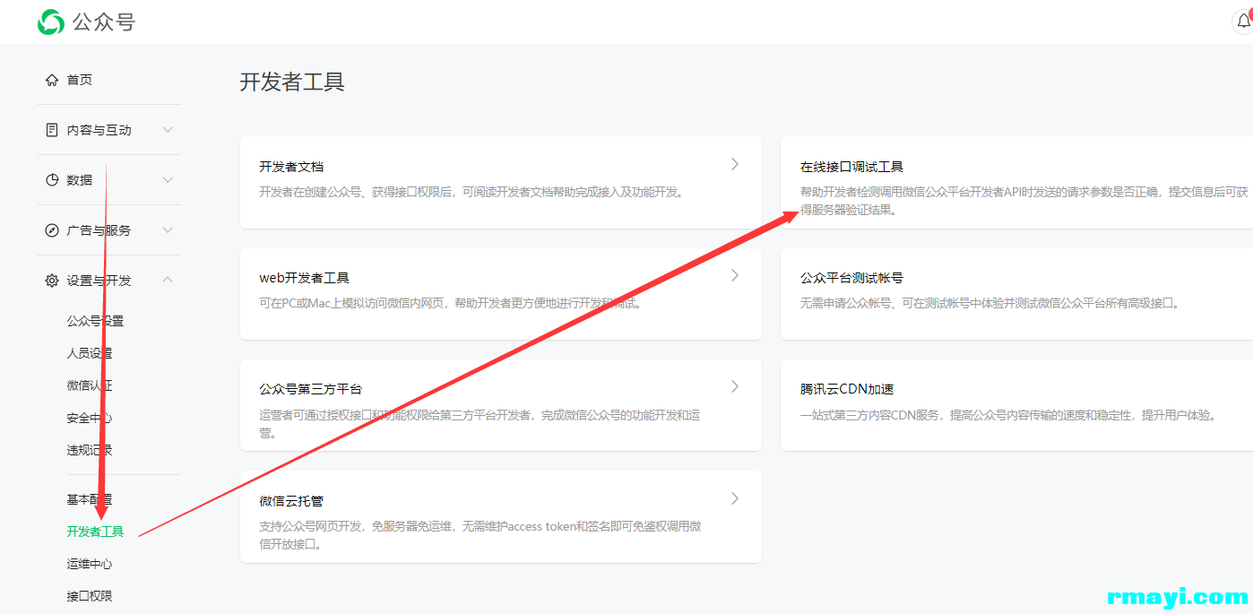Image resolution: width=1253 pixels, height=614 pixels.
Task: Open the web开发者工具 card arrow
Action: 735,275
